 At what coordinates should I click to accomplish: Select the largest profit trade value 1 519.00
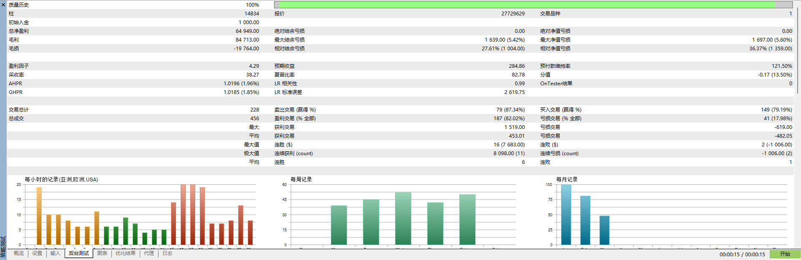[515, 127]
